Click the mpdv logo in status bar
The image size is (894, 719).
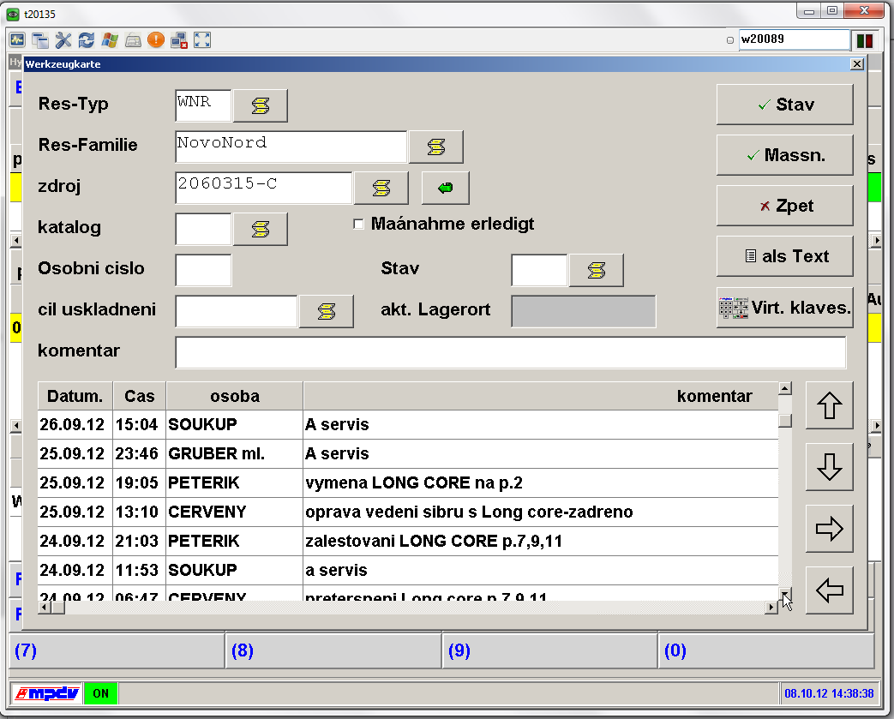pos(47,693)
